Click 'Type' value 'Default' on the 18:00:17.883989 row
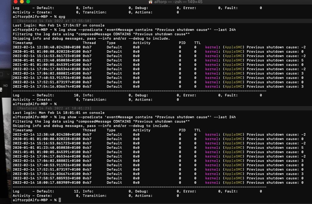312x204 pixels. pos(114,182)
